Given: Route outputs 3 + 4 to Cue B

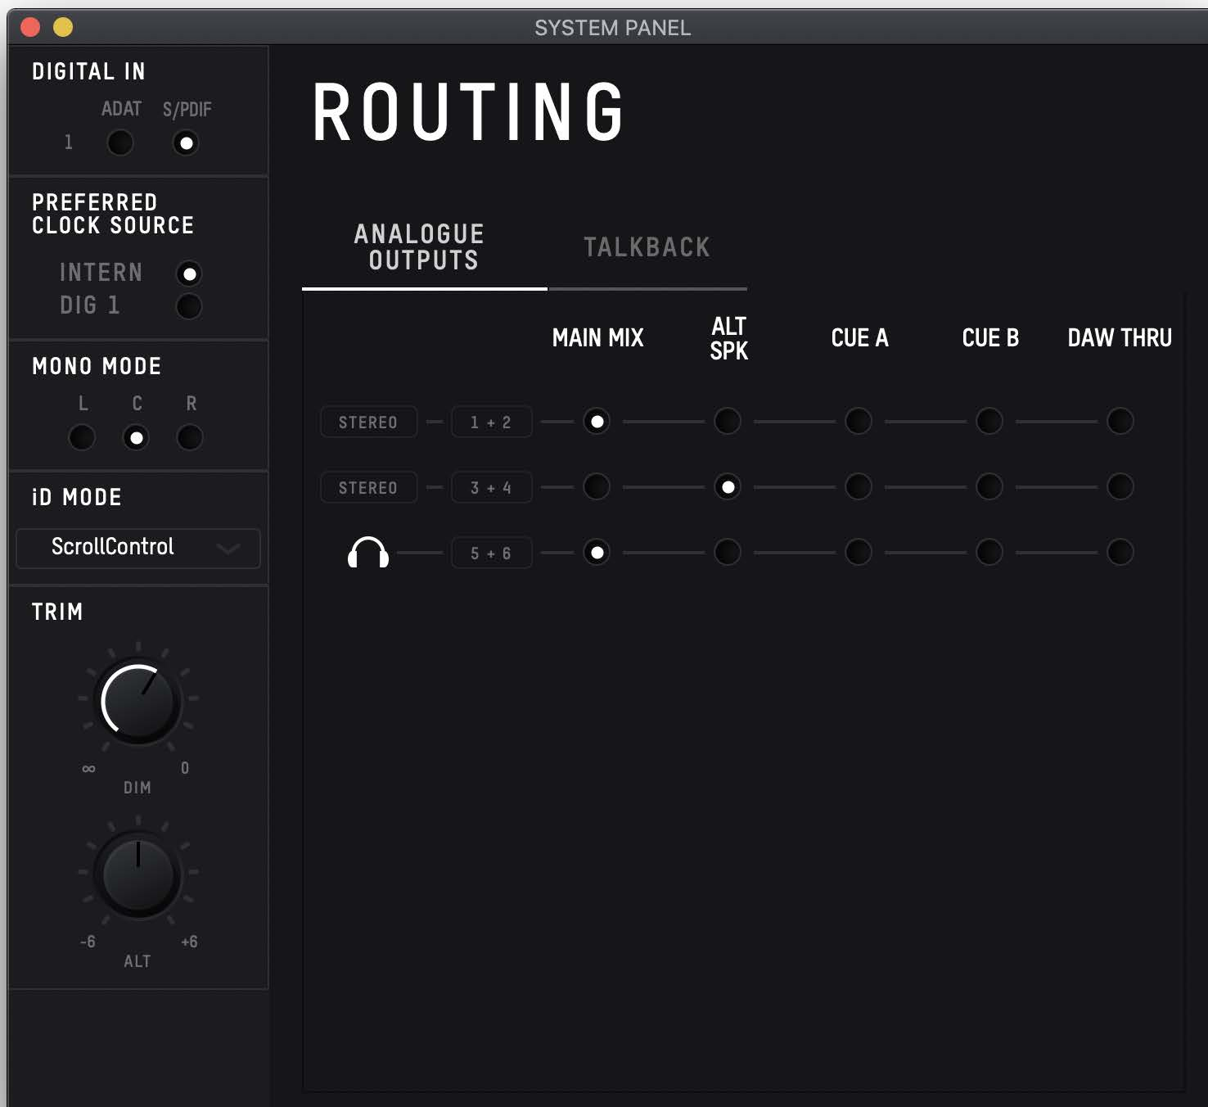Looking at the screenshot, I should pos(989,487).
